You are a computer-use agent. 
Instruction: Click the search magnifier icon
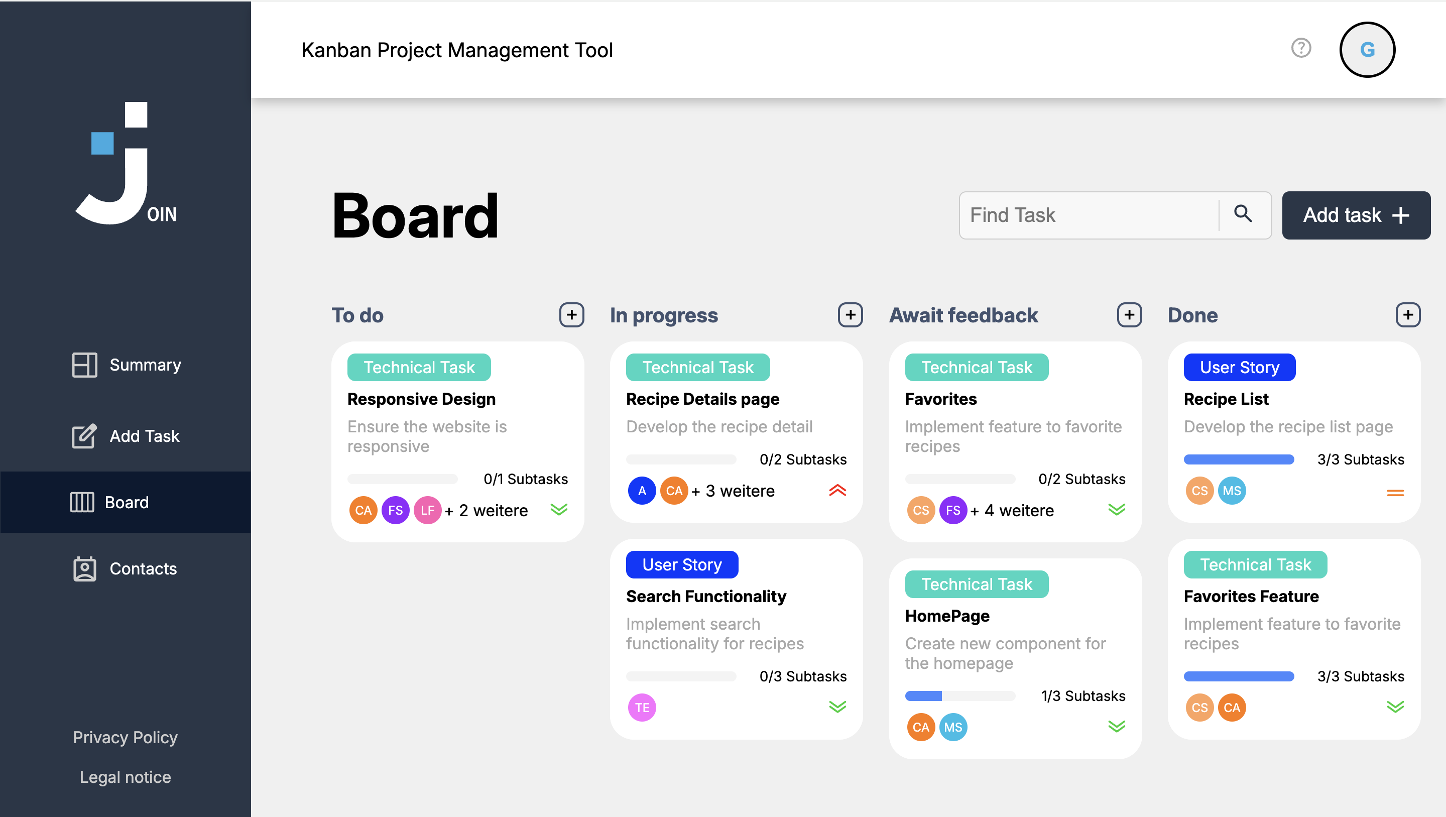1243,214
